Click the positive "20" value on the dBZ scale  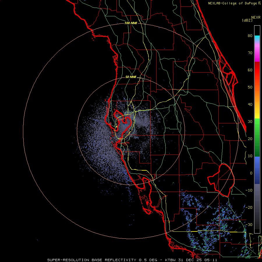(x=250, y=139)
